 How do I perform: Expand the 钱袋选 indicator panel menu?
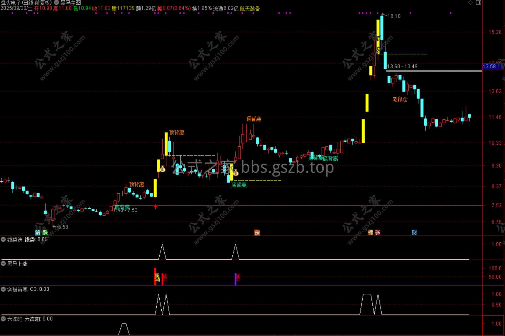(3, 240)
